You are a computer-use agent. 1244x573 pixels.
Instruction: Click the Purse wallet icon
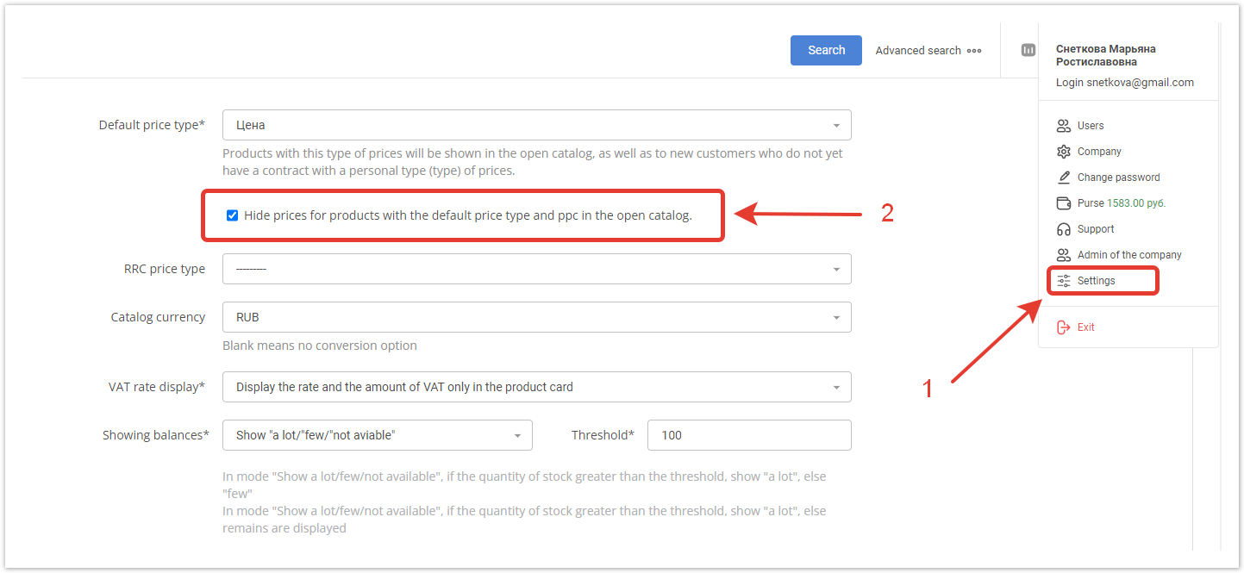click(1063, 203)
